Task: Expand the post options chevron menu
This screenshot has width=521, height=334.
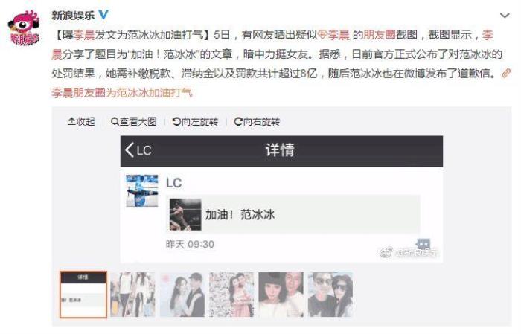Action: tap(505, 16)
